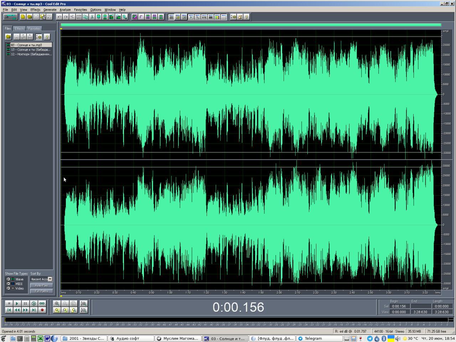Open the File menu
Screen dimensions: 456x342
(x=5, y=10)
